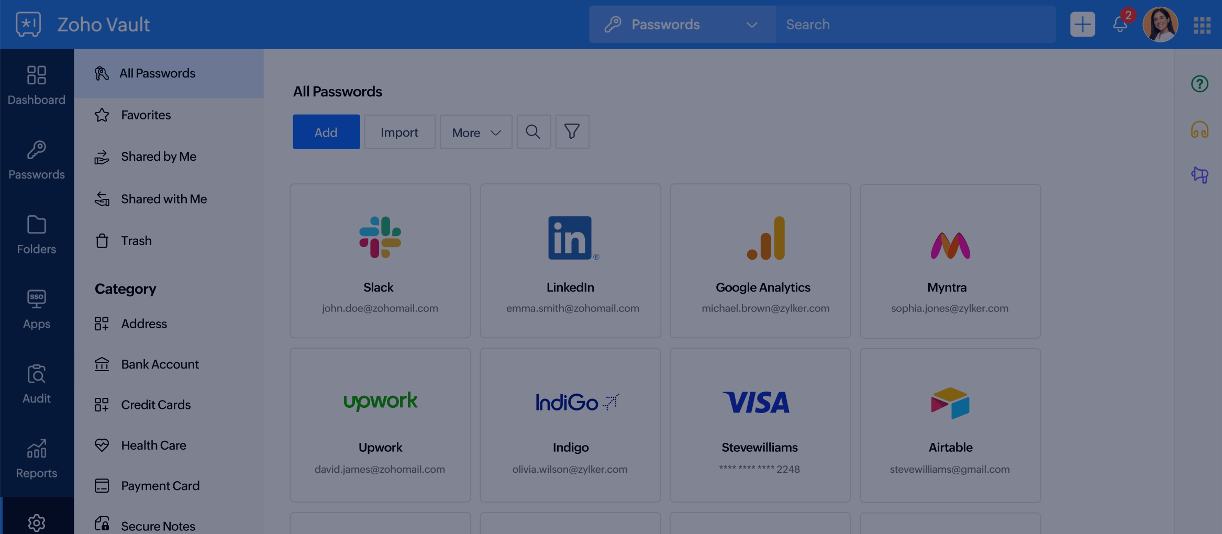Open the apps grid icon top right
1222x534 pixels.
(x=1202, y=24)
